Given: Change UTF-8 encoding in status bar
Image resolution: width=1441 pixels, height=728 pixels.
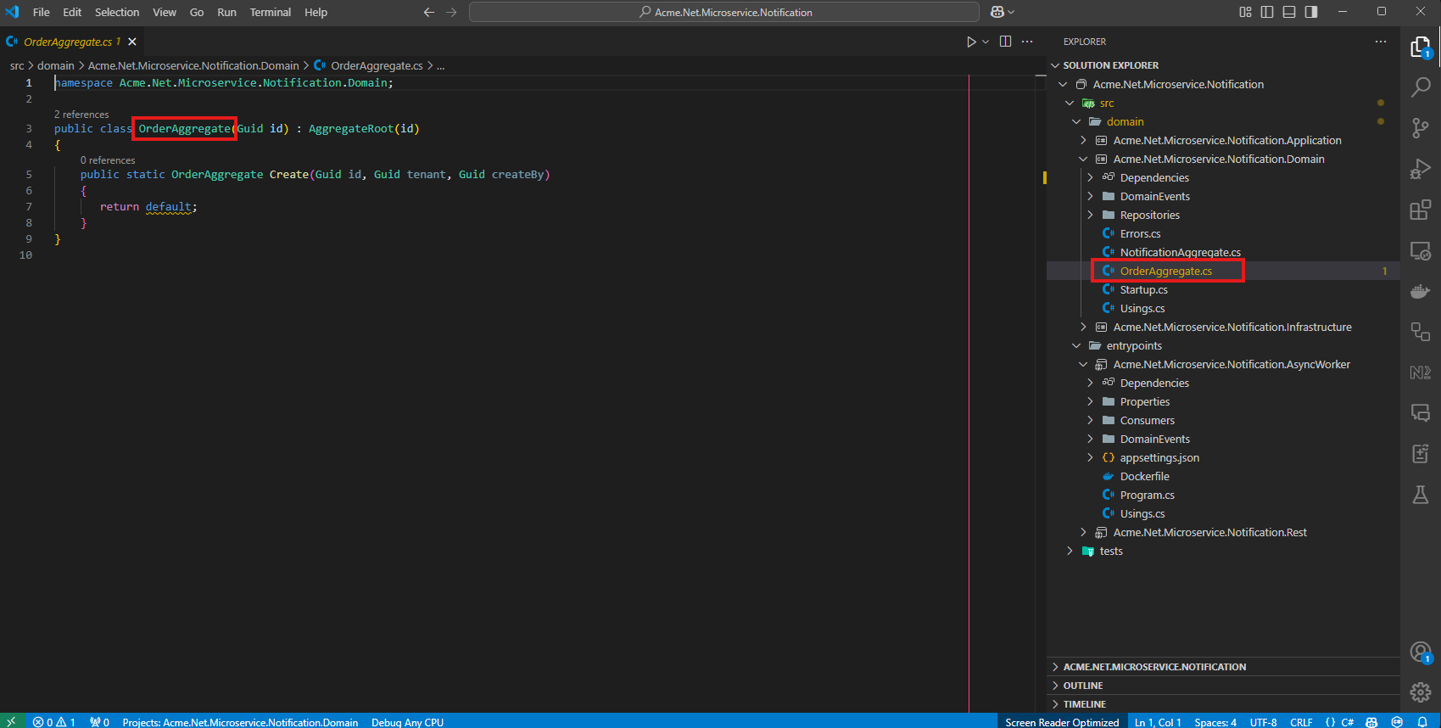Looking at the screenshot, I should pyautogui.click(x=1263, y=722).
